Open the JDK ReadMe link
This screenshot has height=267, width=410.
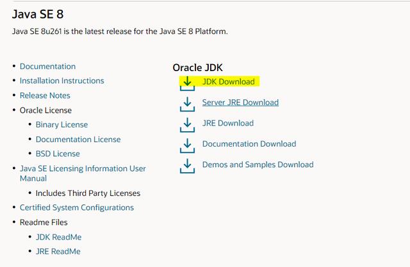point(58,237)
